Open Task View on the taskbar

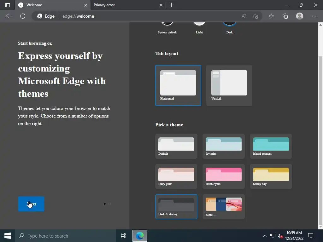point(124,236)
